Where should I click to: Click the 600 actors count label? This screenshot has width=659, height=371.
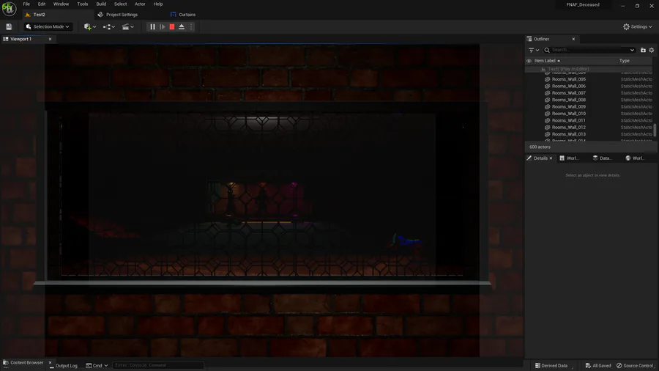pos(540,147)
